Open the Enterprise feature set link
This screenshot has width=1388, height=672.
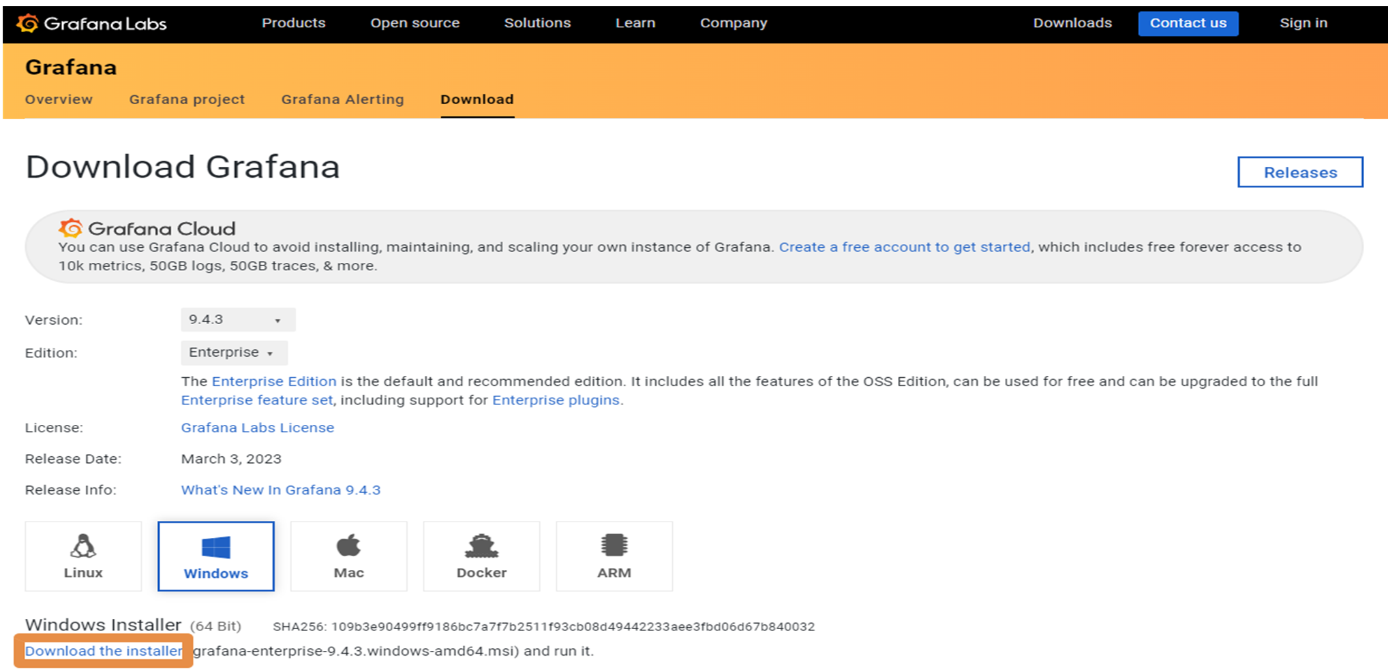(257, 400)
